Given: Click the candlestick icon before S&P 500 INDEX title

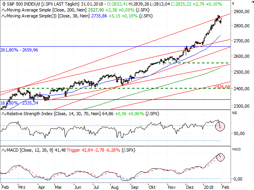Looking at the screenshot, I should (x=4, y=4).
